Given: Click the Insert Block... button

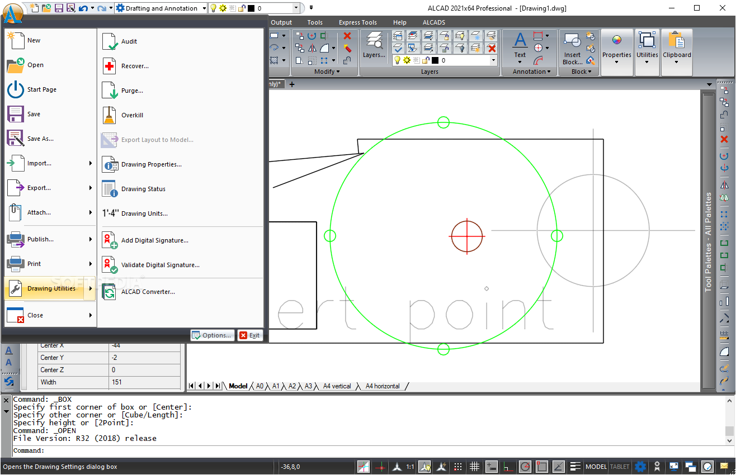Looking at the screenshot, I should point(572,49).
